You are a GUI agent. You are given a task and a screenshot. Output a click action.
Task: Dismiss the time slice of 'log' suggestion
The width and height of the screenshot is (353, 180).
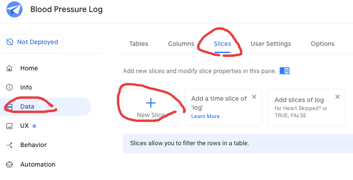pos(254,97)
